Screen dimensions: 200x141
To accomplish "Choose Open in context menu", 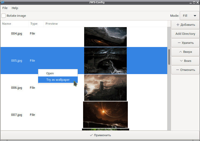I will pos(58,73).
